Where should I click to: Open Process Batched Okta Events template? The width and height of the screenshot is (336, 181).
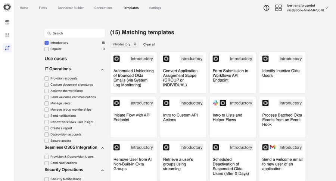pyautogui.click(x=283, y=117)
